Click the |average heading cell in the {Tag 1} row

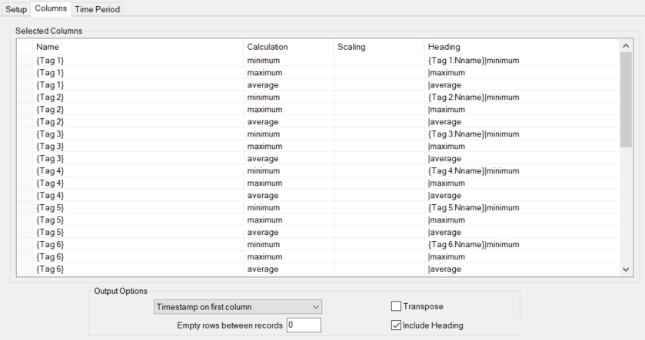pyautogui.click(x=521, y=85)
